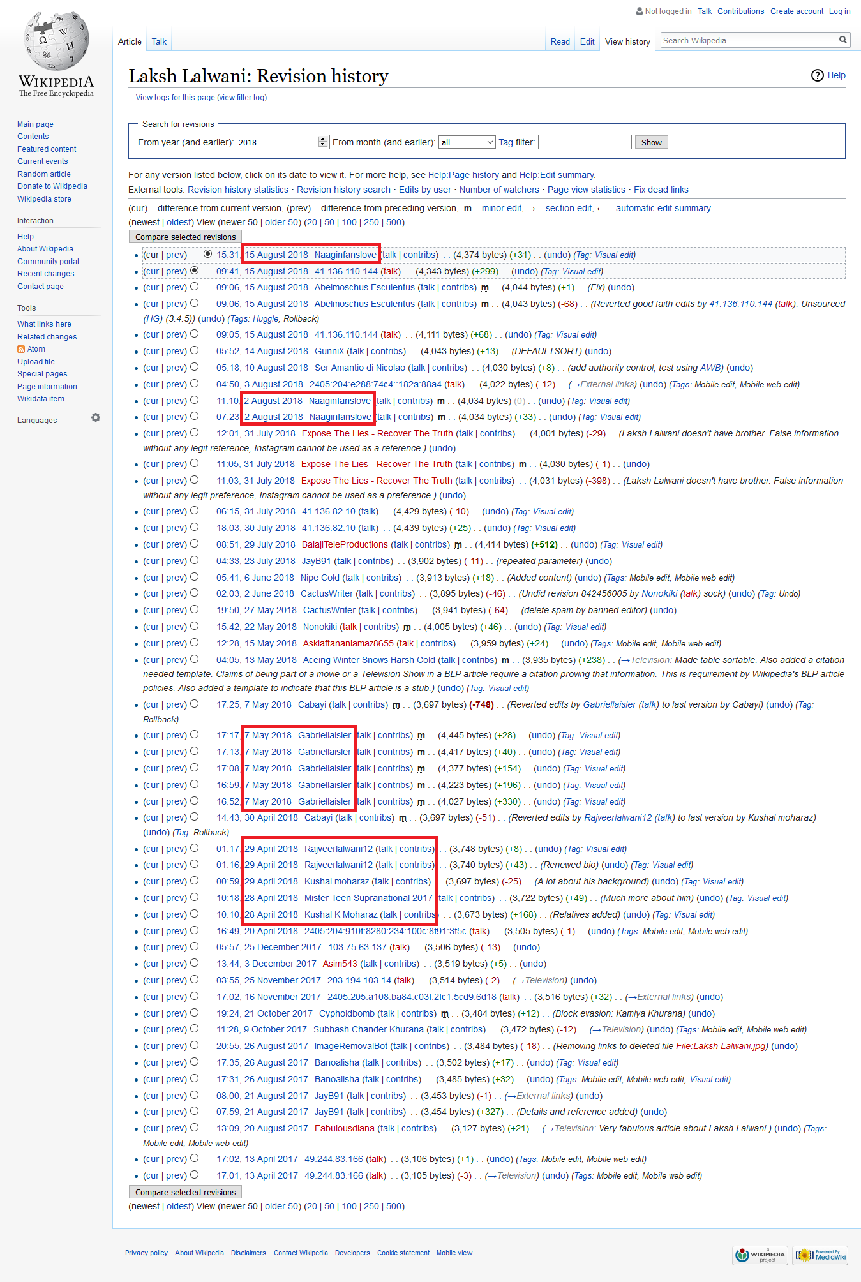Open Mobile view link in footer
861x1282 pixels.
(x=454, y=1253)
